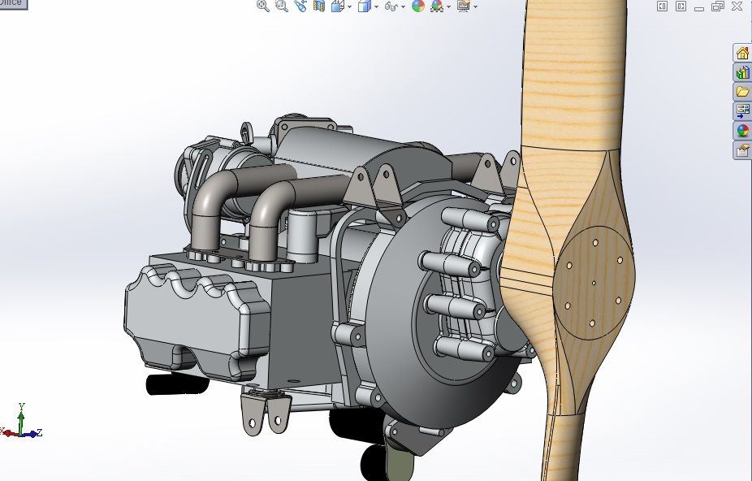Activate the Zoom to Area tool
The width and height of the screenshot is (752, 481).
tap(281, 6)
